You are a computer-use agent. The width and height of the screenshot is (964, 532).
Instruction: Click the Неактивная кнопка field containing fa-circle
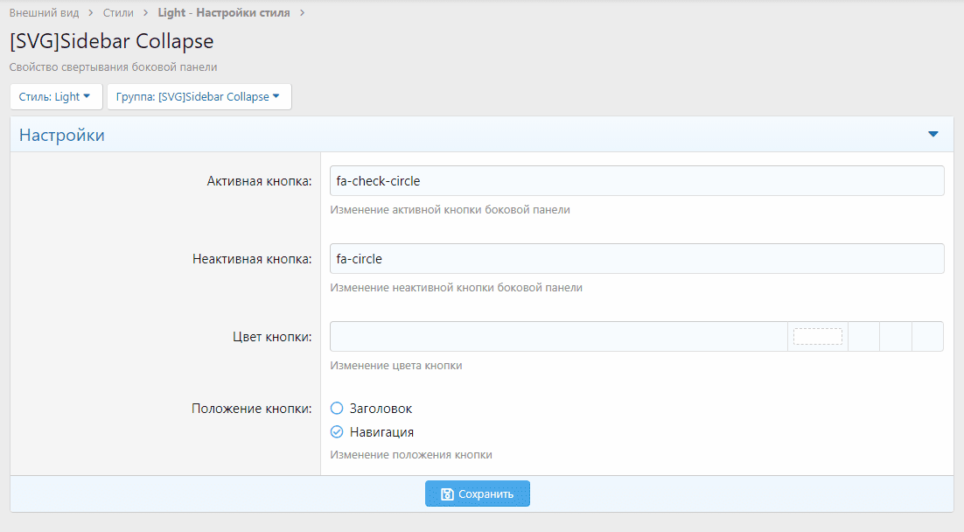coord(636,259)
